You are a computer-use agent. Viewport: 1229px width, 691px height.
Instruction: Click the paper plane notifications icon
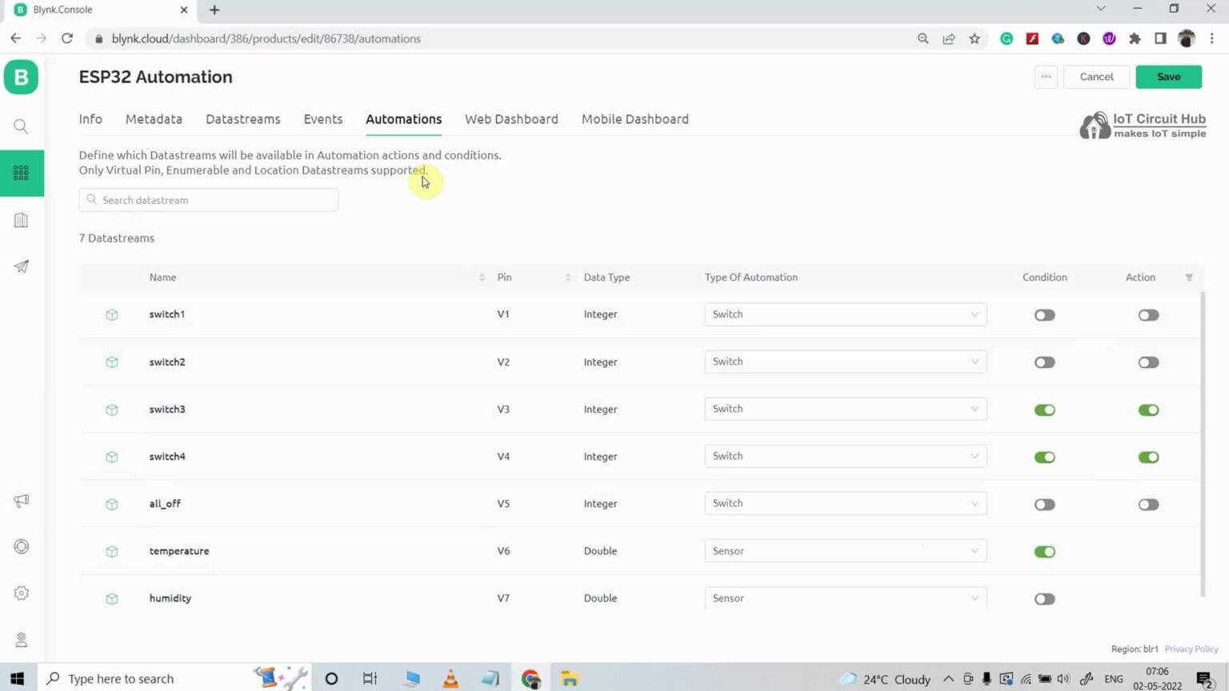tap(22, 266)
